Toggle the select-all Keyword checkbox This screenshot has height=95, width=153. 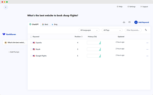click(x=31, y=37)
